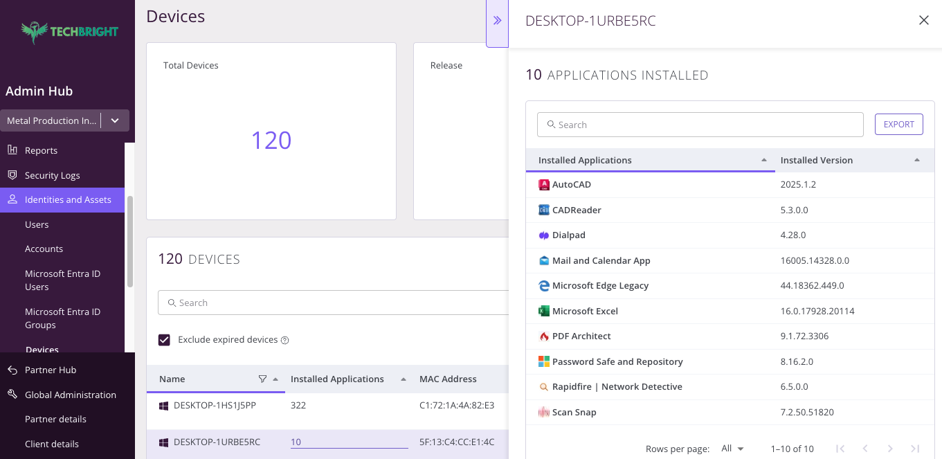
Task: Click the Windows icon beside DESKTOP-1URBE5RC
Action: click(x=164, y=442)
